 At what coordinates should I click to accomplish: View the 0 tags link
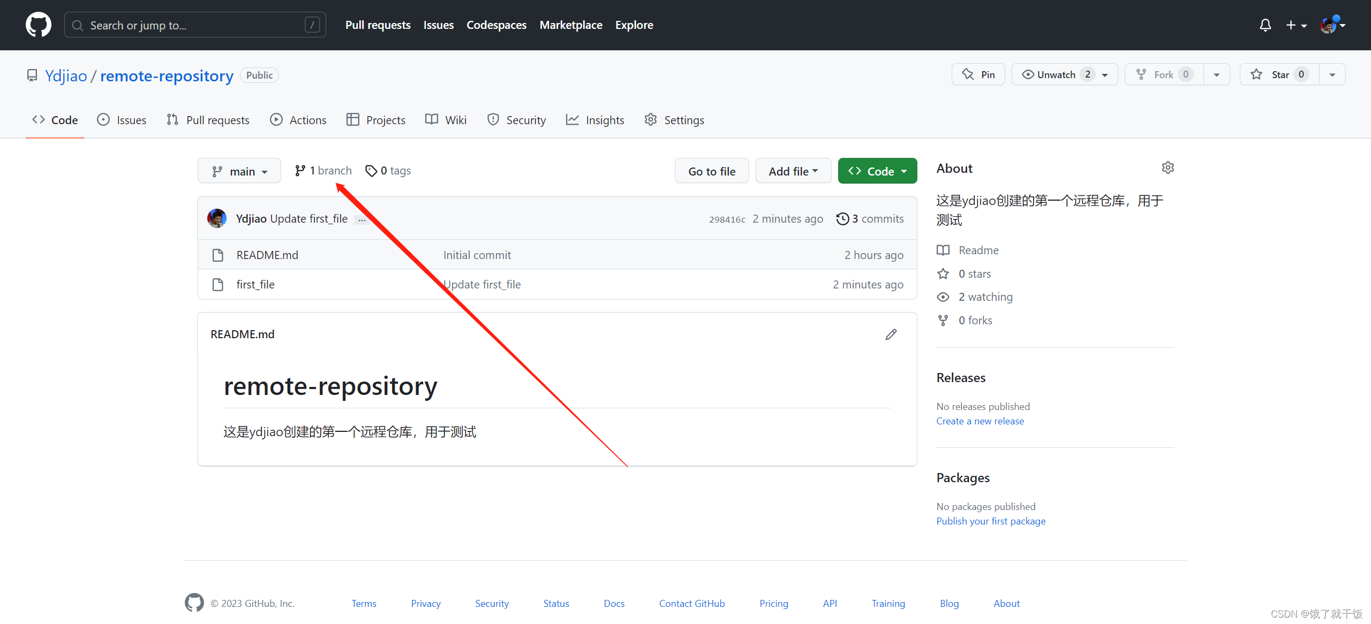388,171
